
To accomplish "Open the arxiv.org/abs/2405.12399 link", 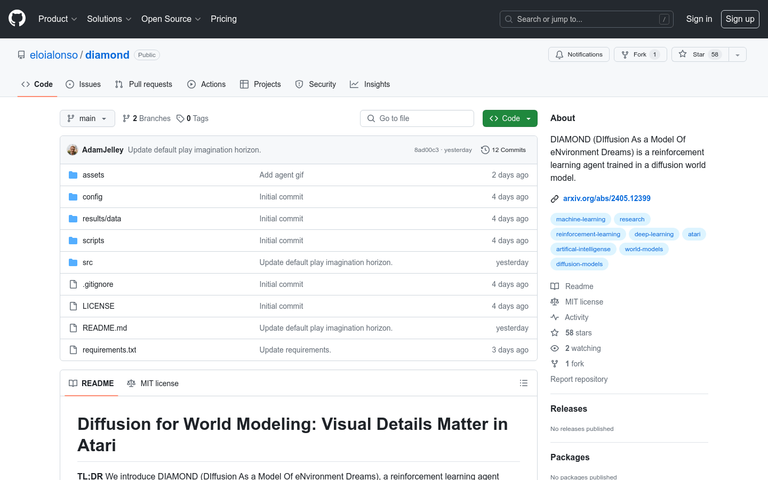I will click(607, 198).
